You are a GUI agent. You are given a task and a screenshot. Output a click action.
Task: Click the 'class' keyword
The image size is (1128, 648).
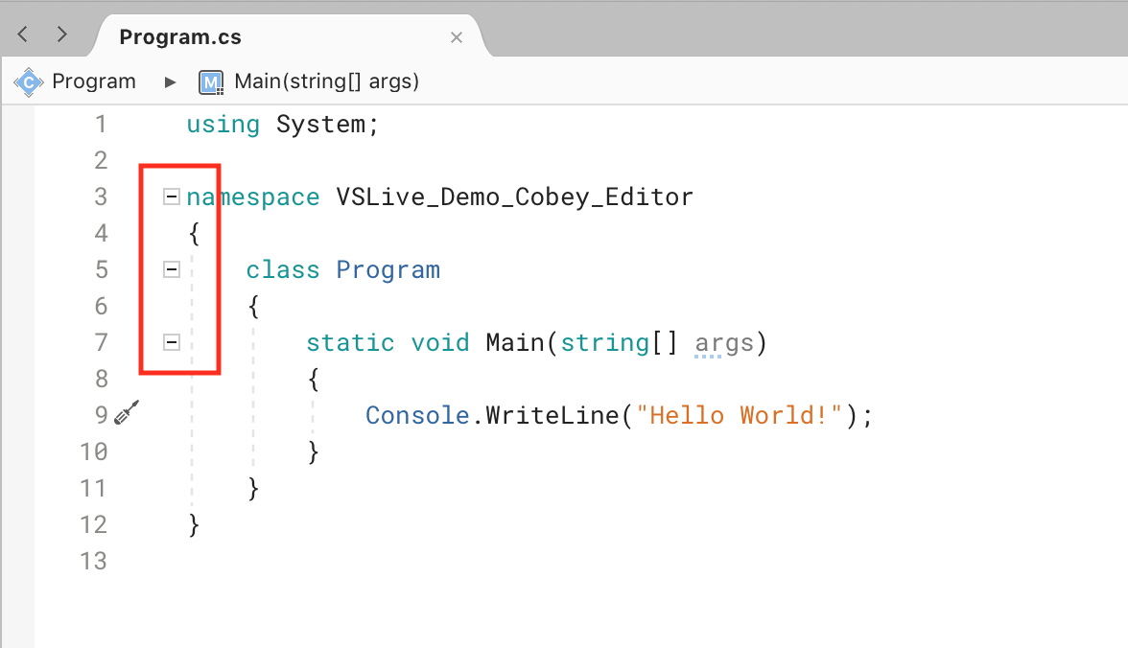tap(283, 269)
